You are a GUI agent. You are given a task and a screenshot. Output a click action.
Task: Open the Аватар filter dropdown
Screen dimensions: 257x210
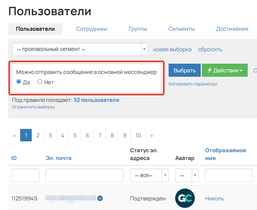pos(195,175)
